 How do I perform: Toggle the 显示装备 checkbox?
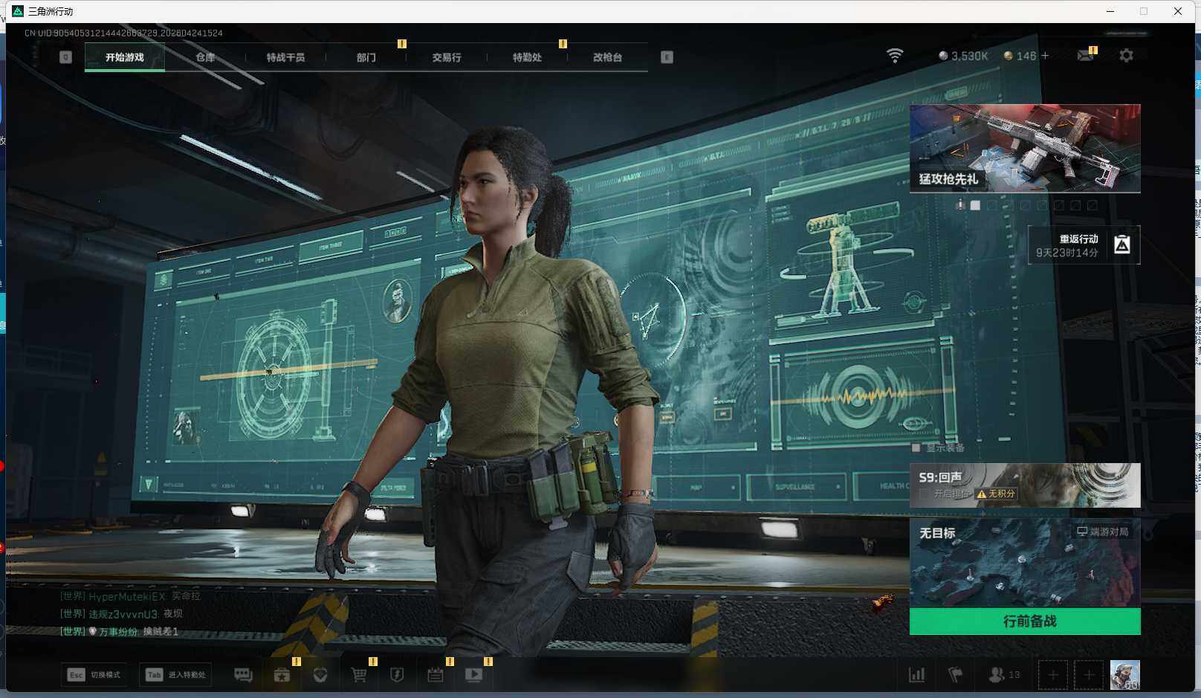916,447
